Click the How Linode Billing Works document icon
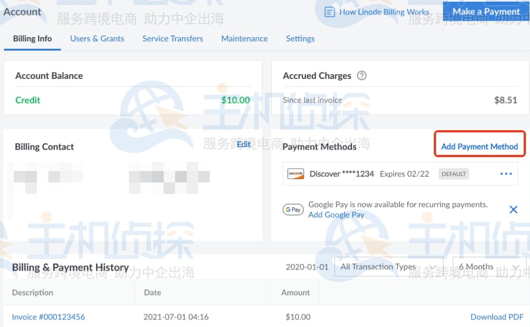 pyautogui.click(x=329, y=12)
